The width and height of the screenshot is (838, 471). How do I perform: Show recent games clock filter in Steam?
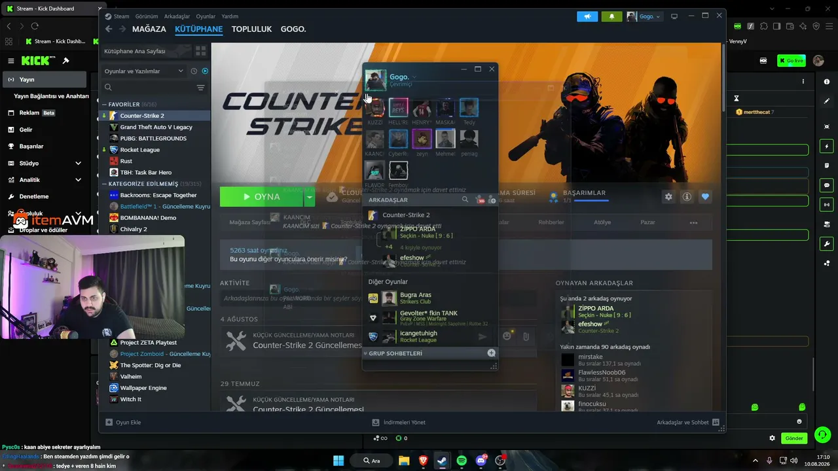[x=194, y=71]
